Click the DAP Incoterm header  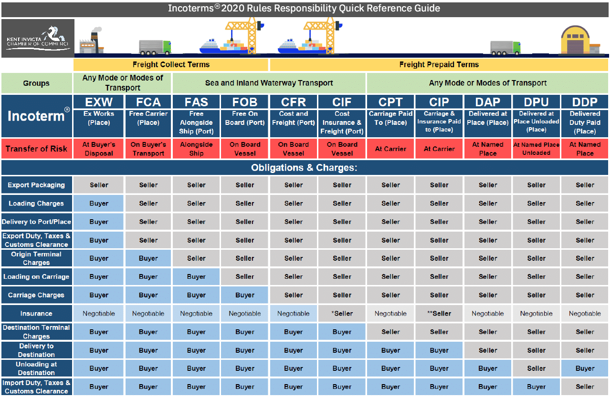click(x=488, y=102)
